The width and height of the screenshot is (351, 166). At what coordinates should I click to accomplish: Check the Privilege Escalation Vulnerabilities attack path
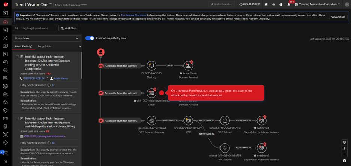[x=18, y=119]
